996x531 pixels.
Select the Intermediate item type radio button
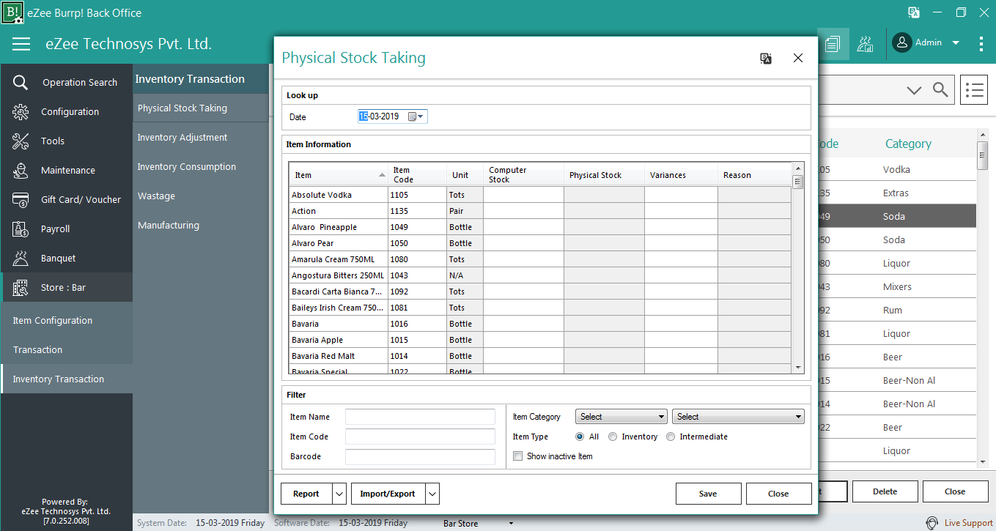click(x=671, y=437)
